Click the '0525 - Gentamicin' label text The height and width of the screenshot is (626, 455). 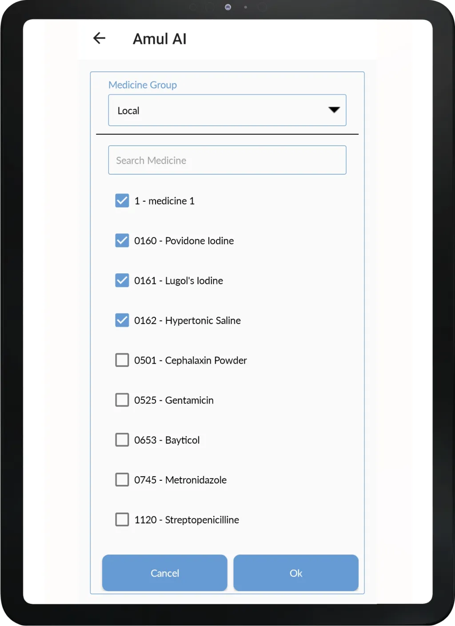(174, 400)
